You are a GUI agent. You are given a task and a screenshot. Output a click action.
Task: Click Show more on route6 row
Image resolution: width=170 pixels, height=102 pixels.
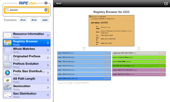click(x=107, y=78)
